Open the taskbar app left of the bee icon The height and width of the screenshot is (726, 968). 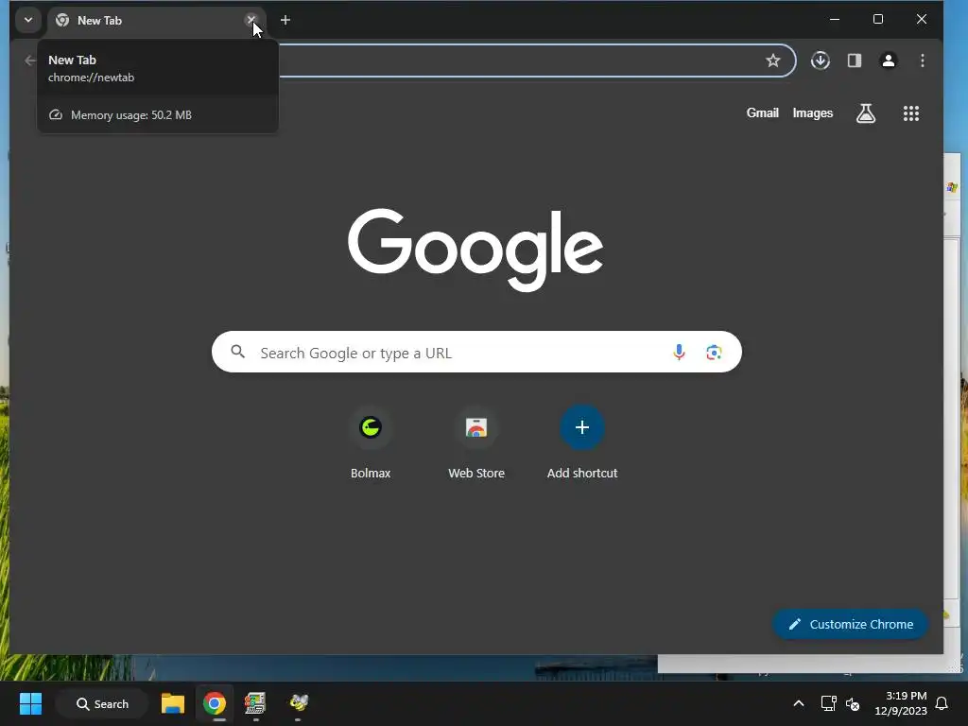[255, 703]
